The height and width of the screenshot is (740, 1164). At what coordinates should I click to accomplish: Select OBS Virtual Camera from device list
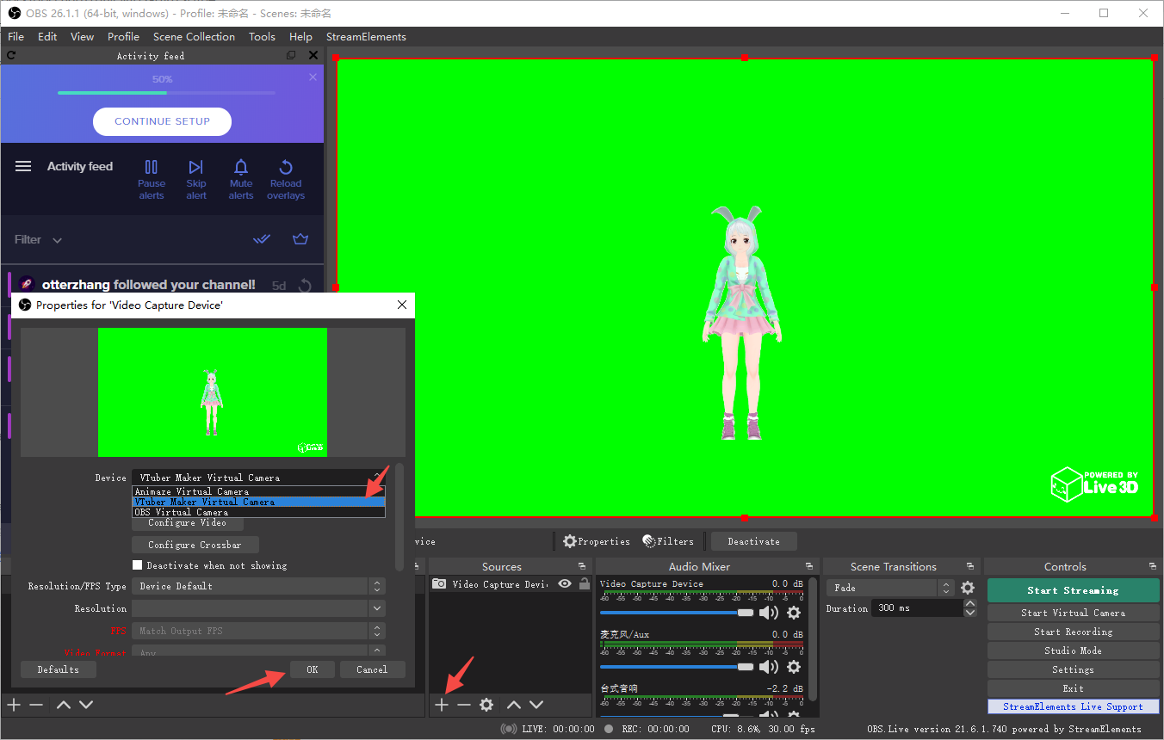point(258,512)
